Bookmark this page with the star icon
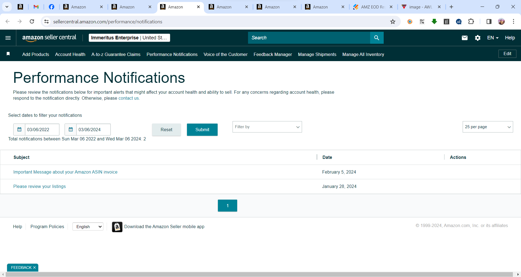The image size is (521, 277). coord(393,22)
